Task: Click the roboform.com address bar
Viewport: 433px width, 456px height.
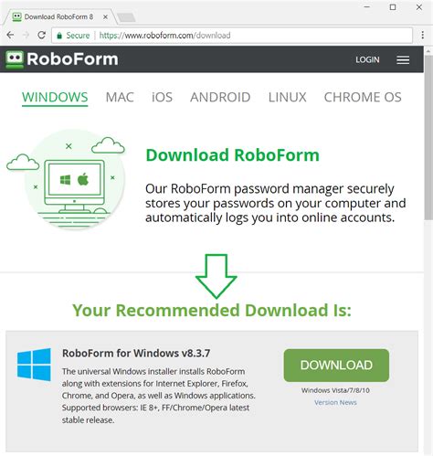Action: click(232, 36)
